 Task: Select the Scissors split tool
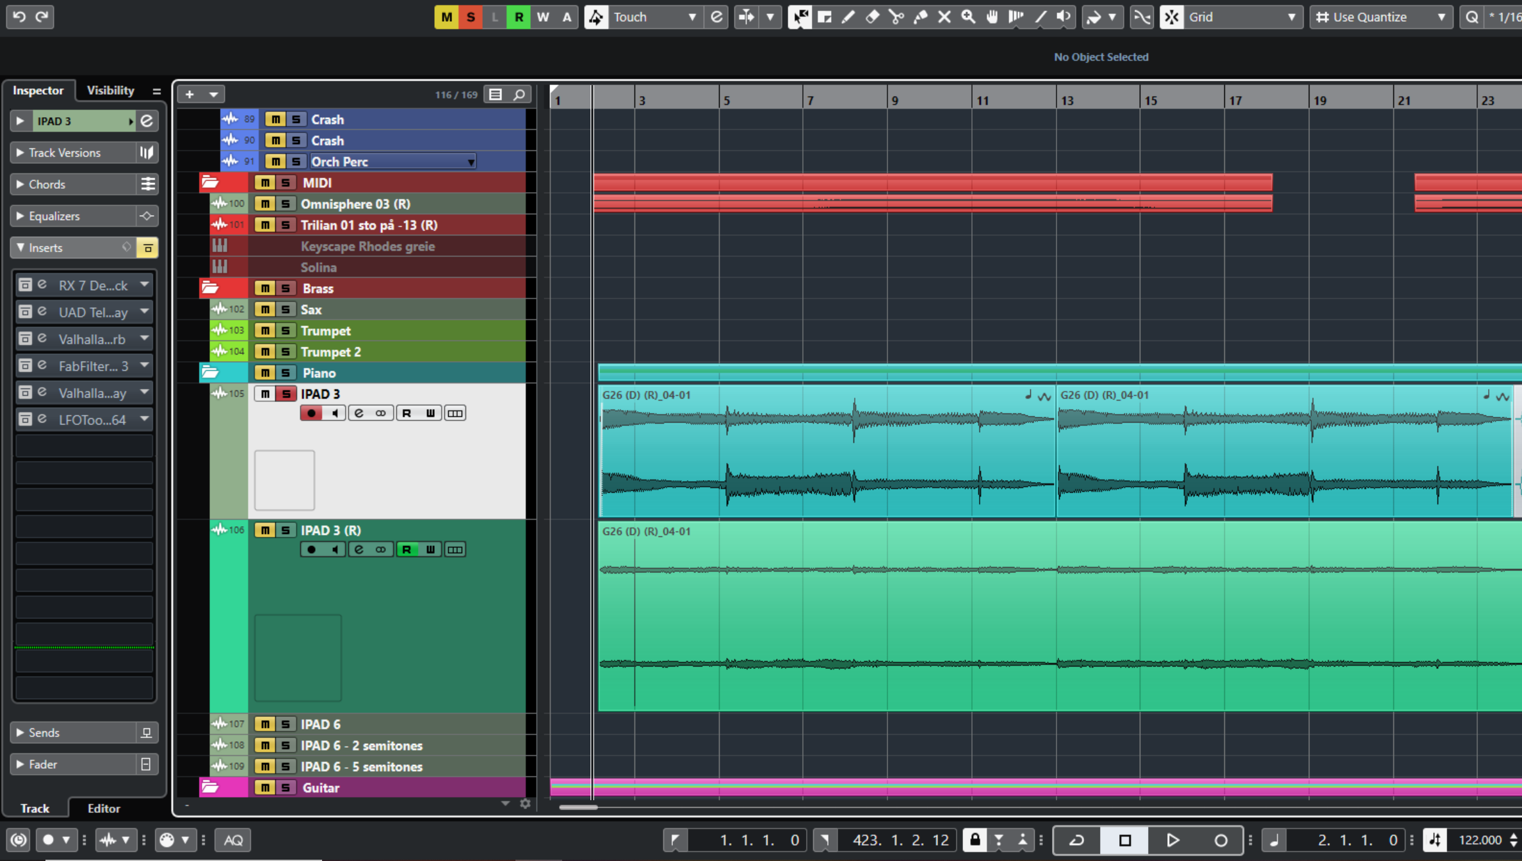(896, 17)
